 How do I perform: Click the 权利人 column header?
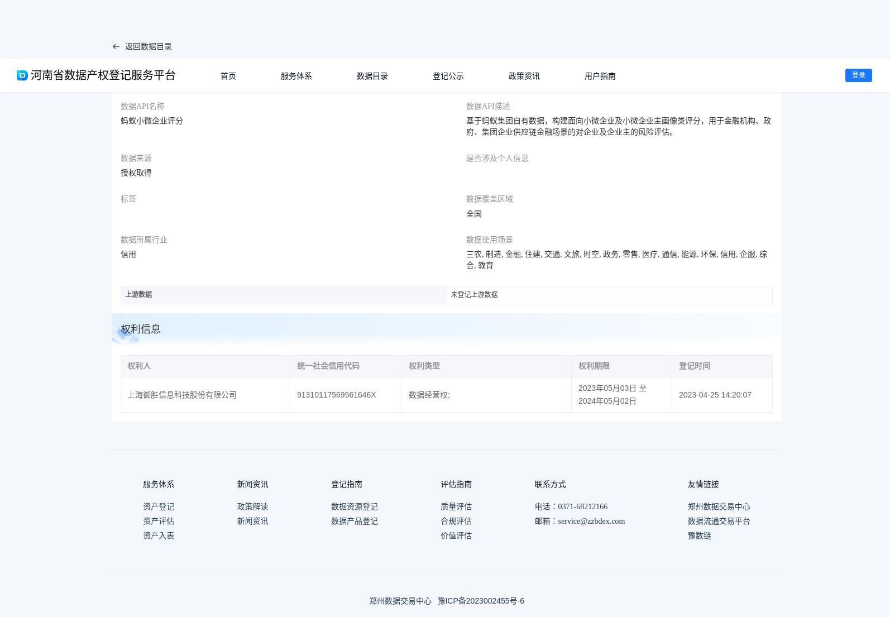pos(205,366)
